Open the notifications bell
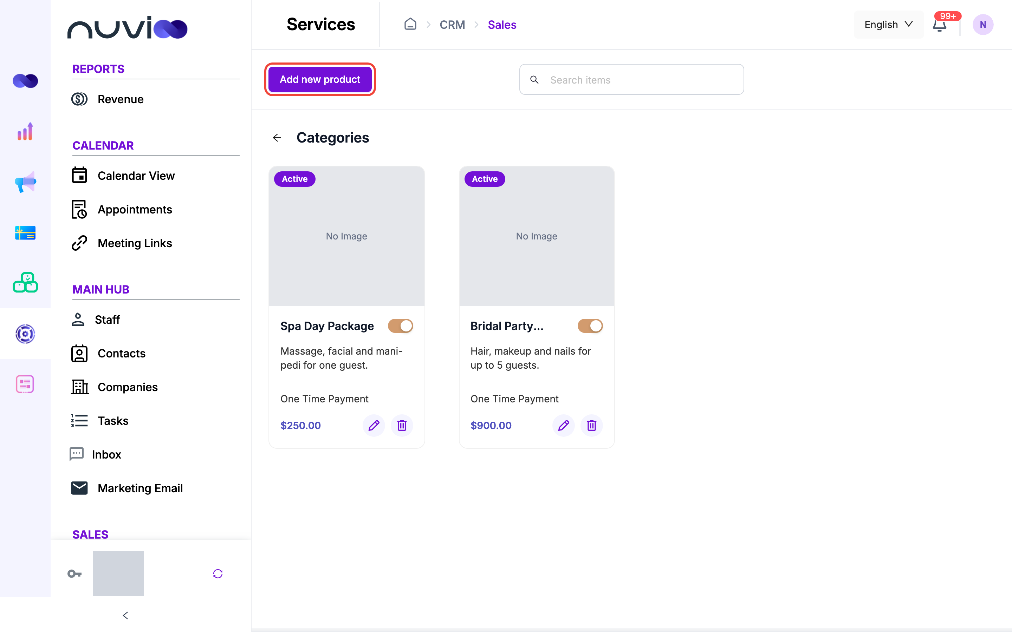Image resolution: width=1012 pixels, height=632 pixels. pos(939,25)
